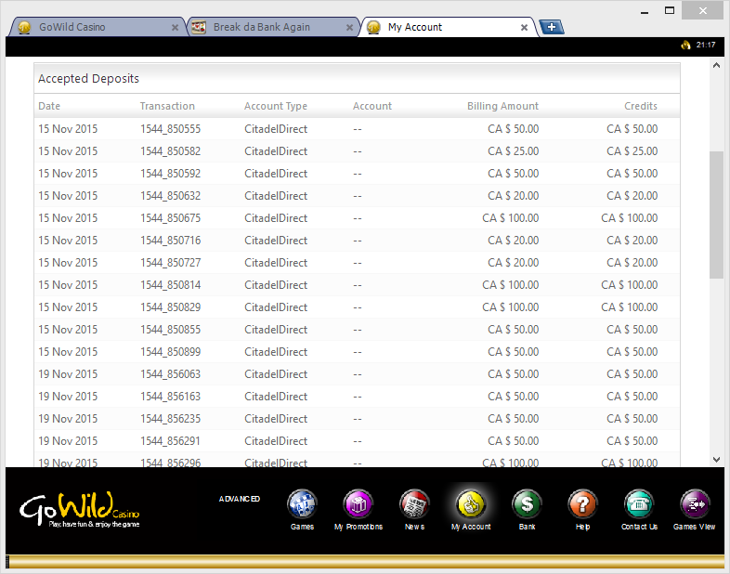
Task: Click the Account Type column header
Action: [276, 106]
